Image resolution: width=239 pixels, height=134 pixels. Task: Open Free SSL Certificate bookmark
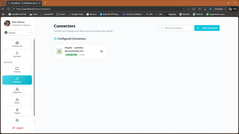point(132,14)
